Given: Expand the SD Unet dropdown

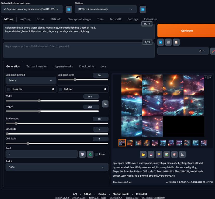Looking at the screenshot, I should click(x=105, y=9).
